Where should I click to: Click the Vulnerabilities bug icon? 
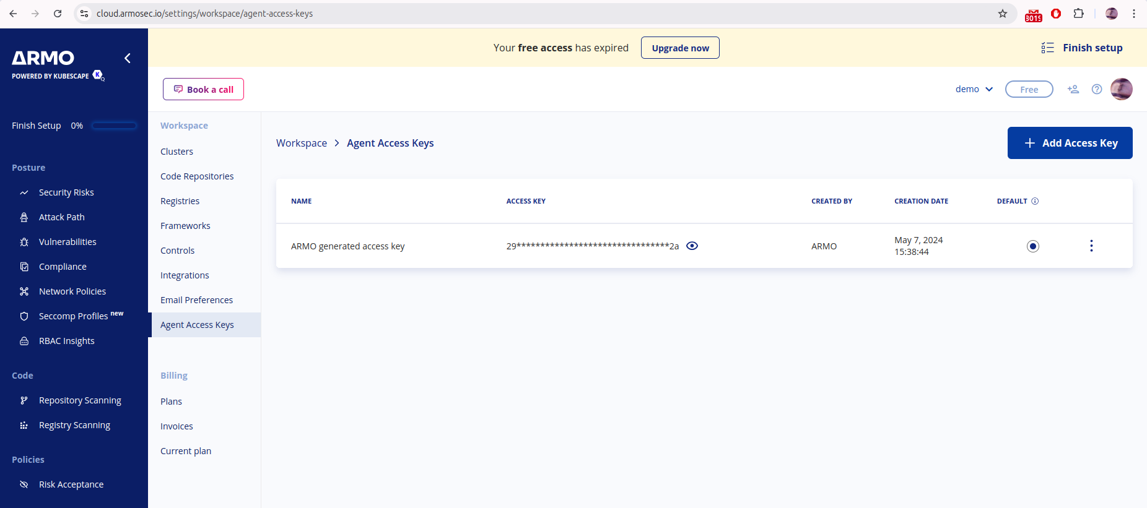24,242
